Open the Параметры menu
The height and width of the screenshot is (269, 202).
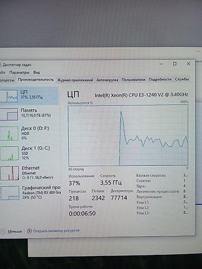tap(19, 73)
